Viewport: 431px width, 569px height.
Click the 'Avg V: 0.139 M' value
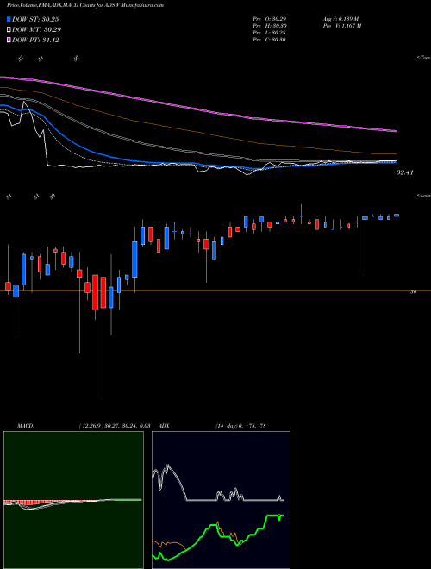pos(340,19)
